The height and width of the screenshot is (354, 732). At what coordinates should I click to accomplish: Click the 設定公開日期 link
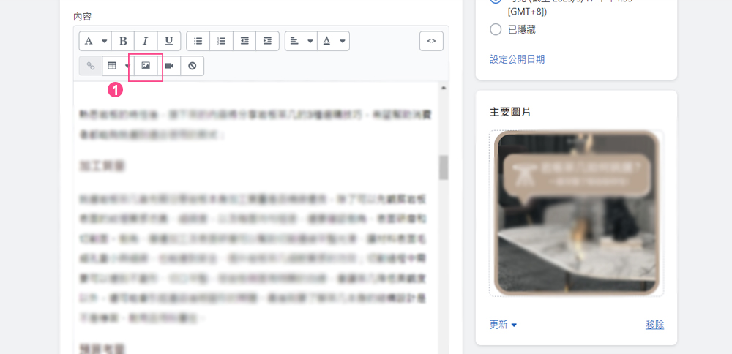517,59
